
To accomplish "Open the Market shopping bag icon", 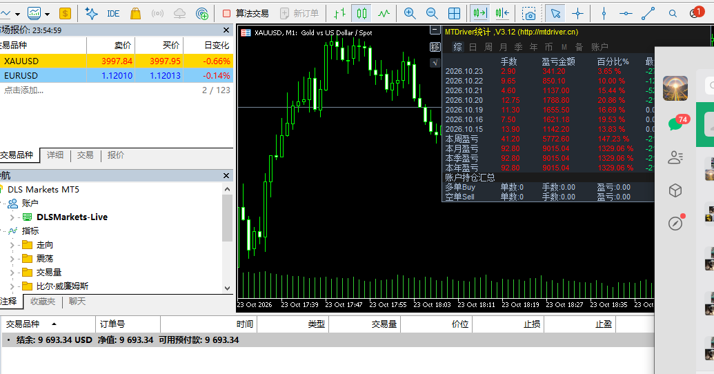I will (135, 14).
